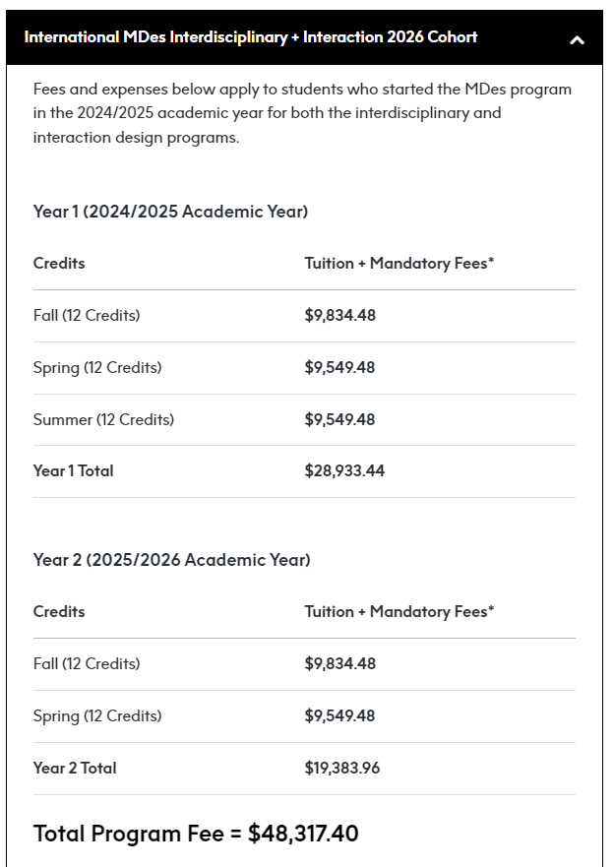Click the Summer (12 Credits) row label
Screen dimensions: 614x867
103,420
